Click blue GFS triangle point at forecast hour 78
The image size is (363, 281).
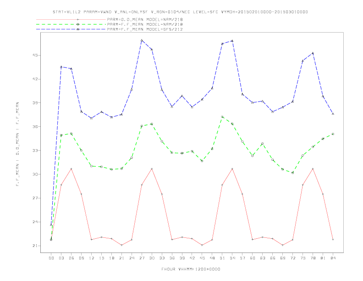click(313, 53)
